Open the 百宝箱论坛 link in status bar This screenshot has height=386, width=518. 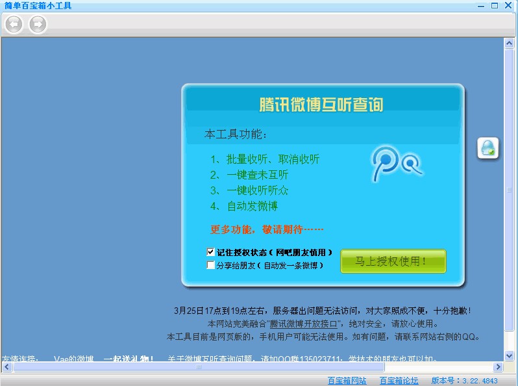click(399, 381)
